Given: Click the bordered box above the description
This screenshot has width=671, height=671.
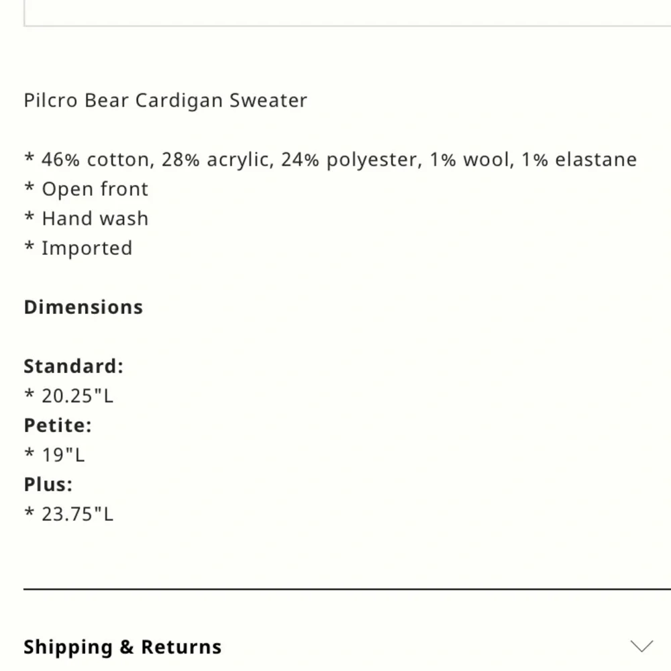Looking at the screenshot, I should 347,13.
